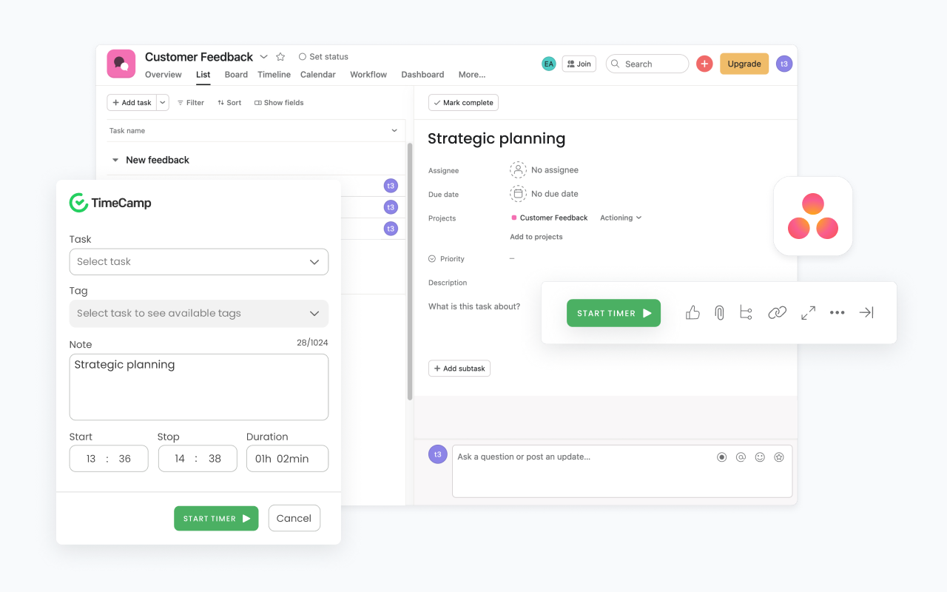Start the timer in TimeCamp
The image size is (947, 592).
pyautogui.click(x=216, y=518)
